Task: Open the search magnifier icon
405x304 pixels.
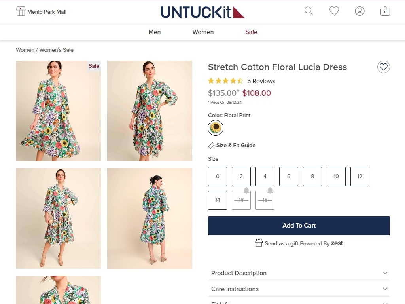Action: tap(308, 11)
